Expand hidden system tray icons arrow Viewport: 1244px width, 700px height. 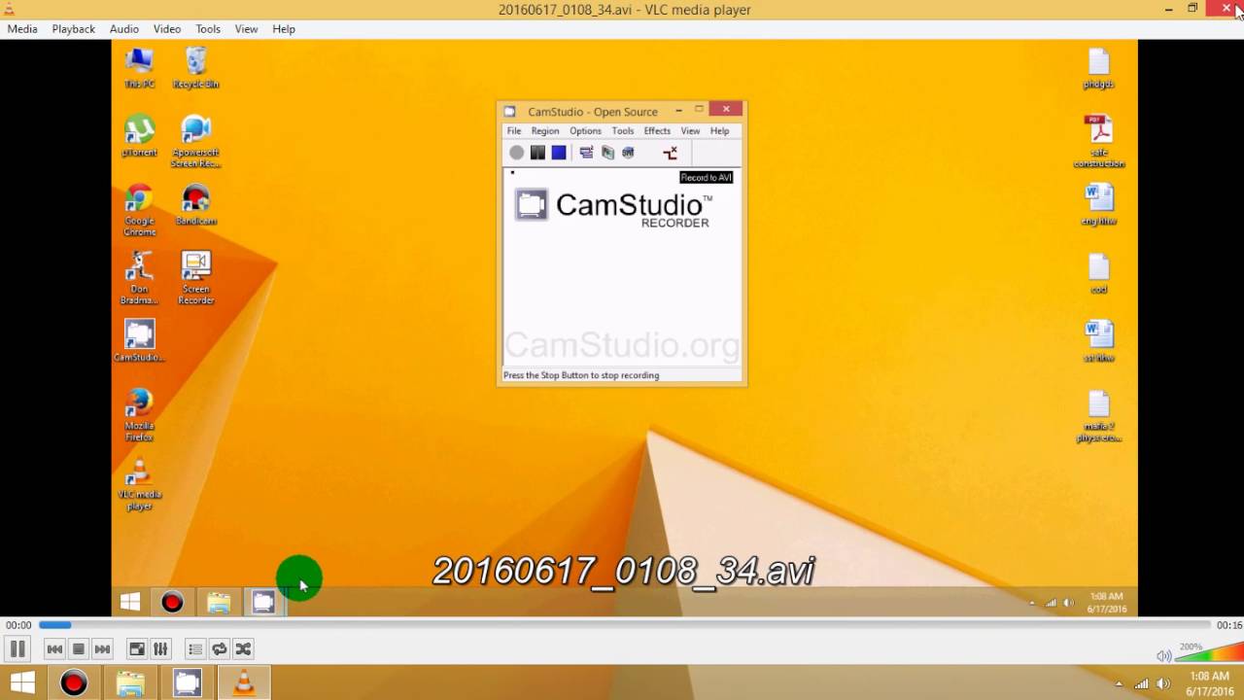point(1119,683)
